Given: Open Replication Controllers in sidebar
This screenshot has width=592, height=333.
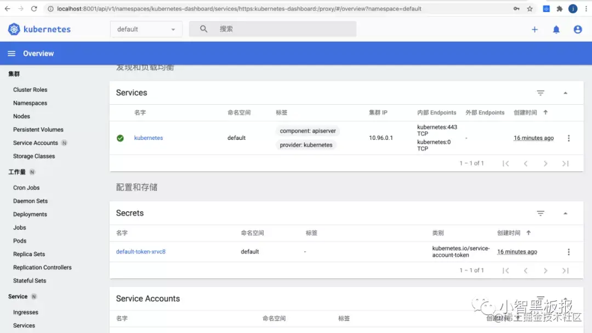Looking at the screenshot, I should pyautogui.click(x=42, y=267).
